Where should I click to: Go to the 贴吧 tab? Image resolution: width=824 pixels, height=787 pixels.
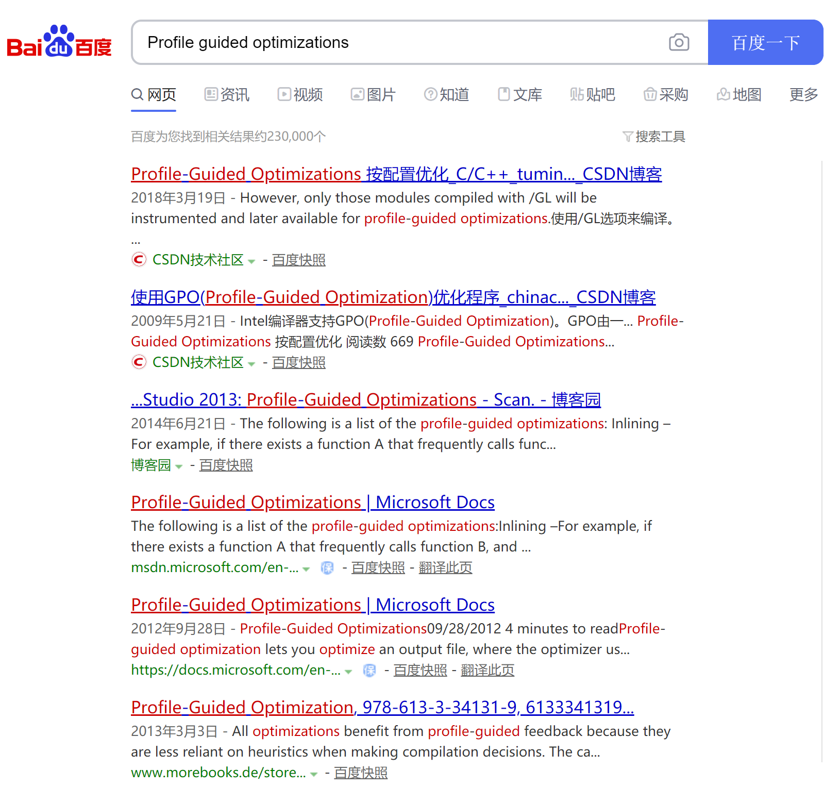pyautogui.click(x=593, y=94)
